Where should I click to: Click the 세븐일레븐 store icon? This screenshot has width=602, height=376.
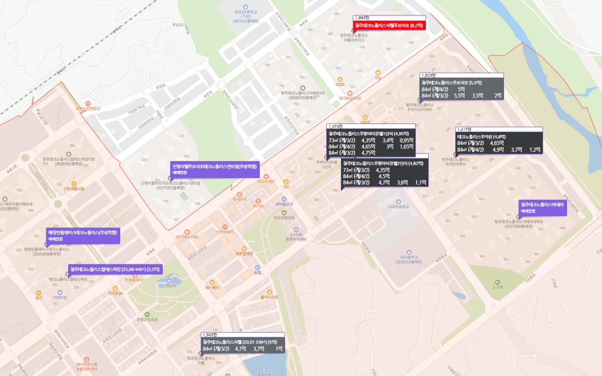click(244, 248)
